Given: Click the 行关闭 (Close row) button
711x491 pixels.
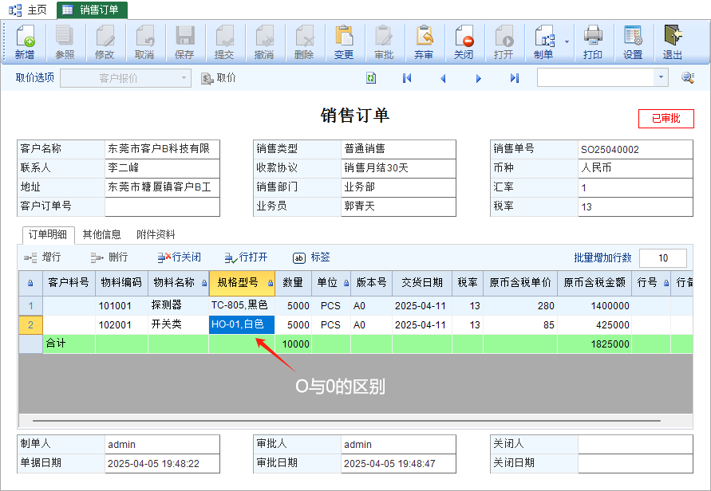Looking at the screenshot, I should click(x=179, y=257).
